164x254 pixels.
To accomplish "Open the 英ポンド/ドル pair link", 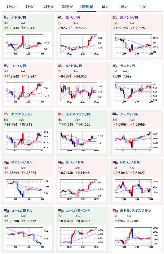I will 22,162.
